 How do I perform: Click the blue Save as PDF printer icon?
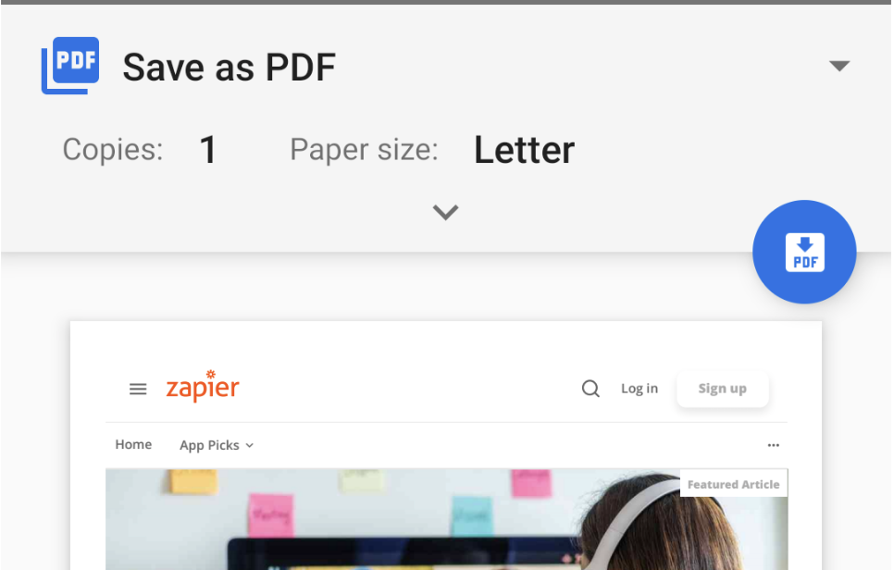(70, 66)
